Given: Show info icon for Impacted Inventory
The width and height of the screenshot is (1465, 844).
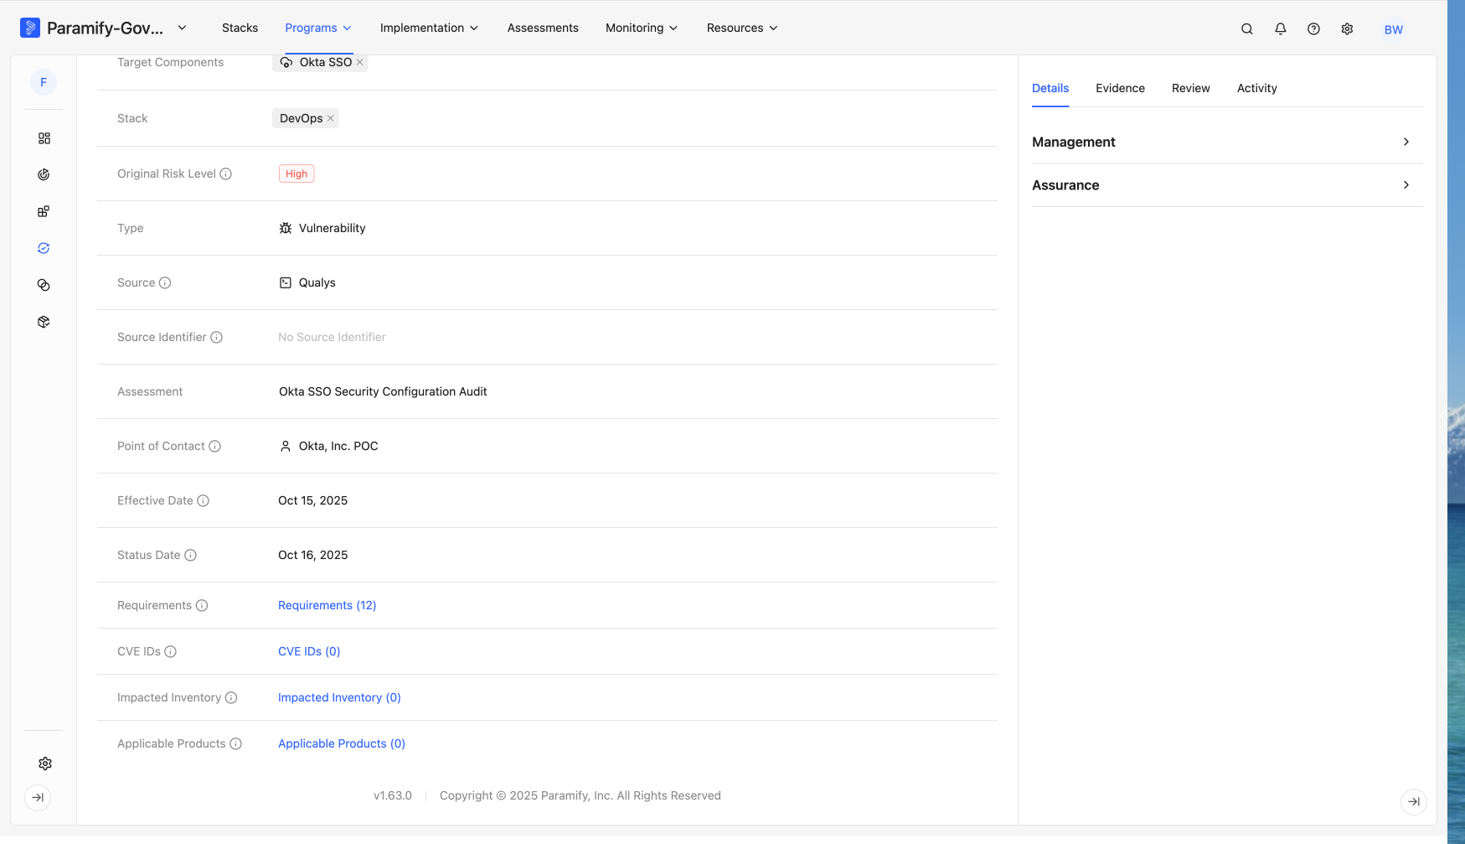Looking at the screenshot, I should click(231, 697).
